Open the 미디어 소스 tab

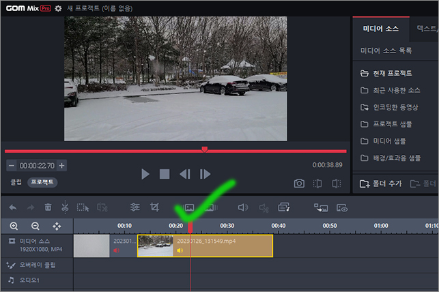(381, 29)
